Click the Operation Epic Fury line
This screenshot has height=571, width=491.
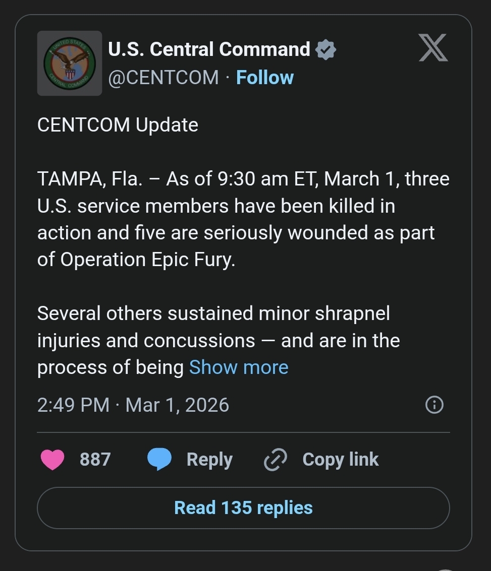136,260
